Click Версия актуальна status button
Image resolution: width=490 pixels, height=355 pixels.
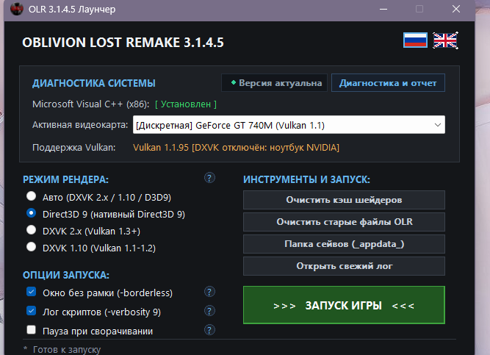tap(274, 83)
